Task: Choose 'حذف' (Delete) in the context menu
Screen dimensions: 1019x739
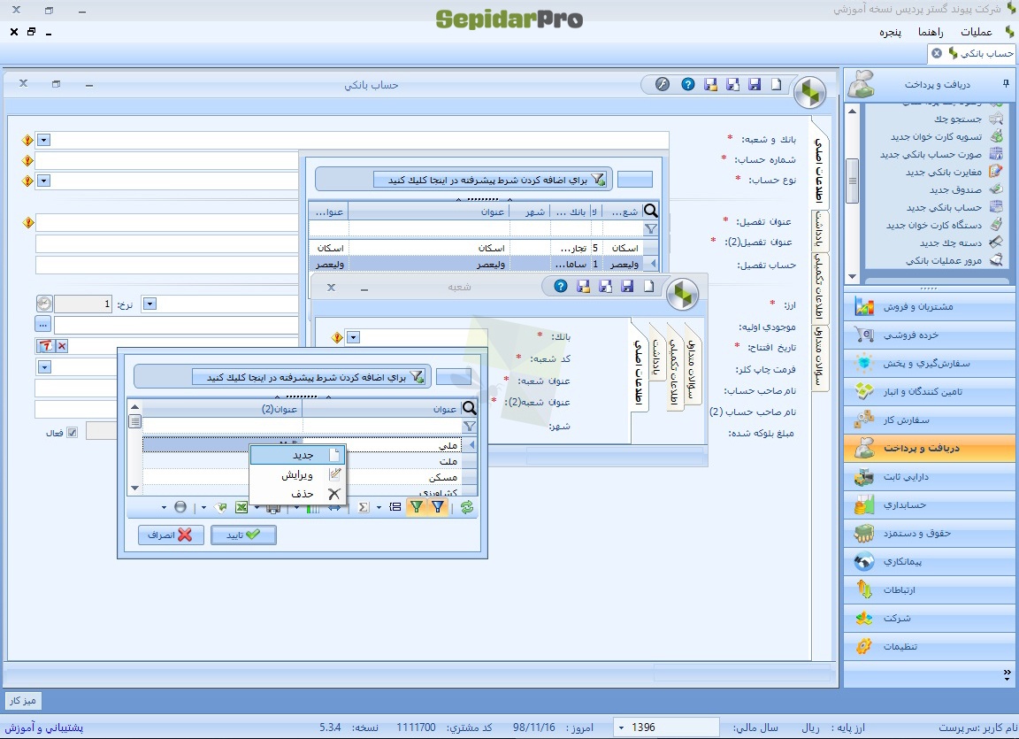Action: pos(297,494)
